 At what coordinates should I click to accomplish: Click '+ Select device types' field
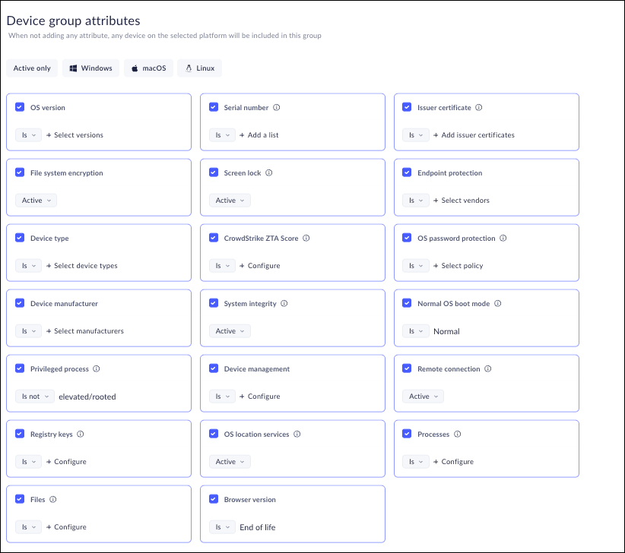[81, 266]
